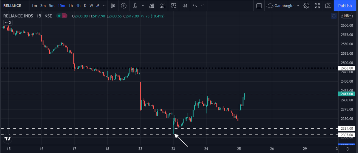Select the 4h timeframe
The height and width of the screenshot is (153, 358).
tap(78, 6)
